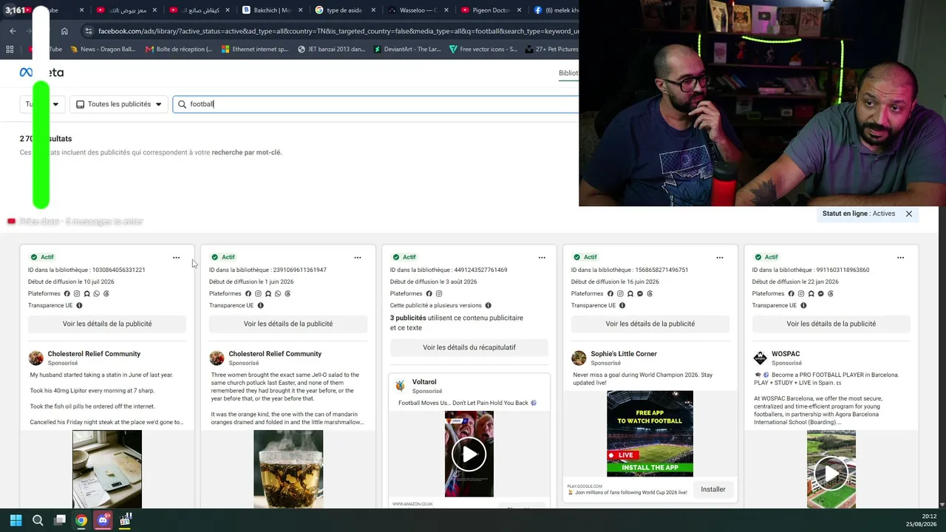Click the browser home button
This screenshot has width=946, height=532.
64,31
